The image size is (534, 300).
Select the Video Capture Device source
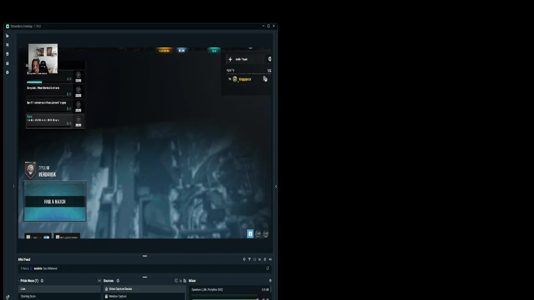144,289
